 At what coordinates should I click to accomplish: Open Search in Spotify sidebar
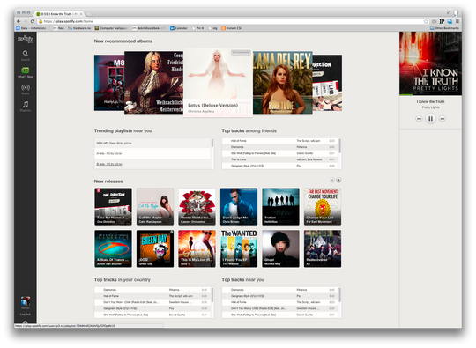[x=26, y=54]
